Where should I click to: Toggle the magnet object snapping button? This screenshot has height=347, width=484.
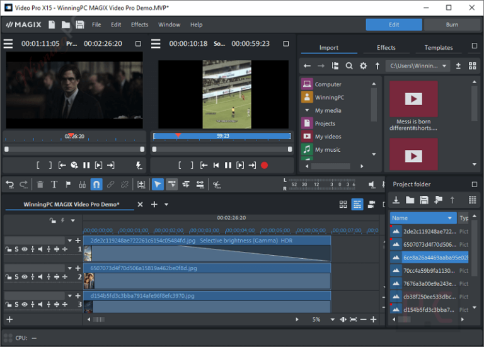(x=96, y=185)
